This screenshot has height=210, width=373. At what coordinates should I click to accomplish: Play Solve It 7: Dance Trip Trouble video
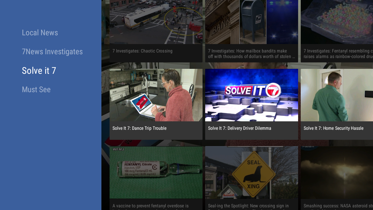[x=156, y=95]
